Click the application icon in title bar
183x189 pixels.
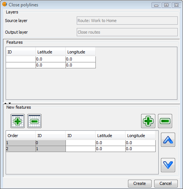(x=4, y=4)
